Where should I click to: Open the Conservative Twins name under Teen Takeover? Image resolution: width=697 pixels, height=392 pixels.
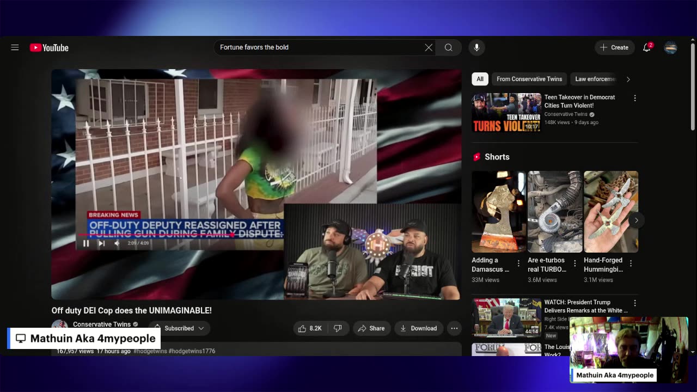[x=566, y=114]
